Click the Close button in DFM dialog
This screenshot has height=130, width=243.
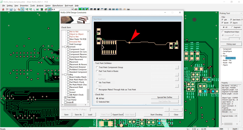tap(176, 115)
